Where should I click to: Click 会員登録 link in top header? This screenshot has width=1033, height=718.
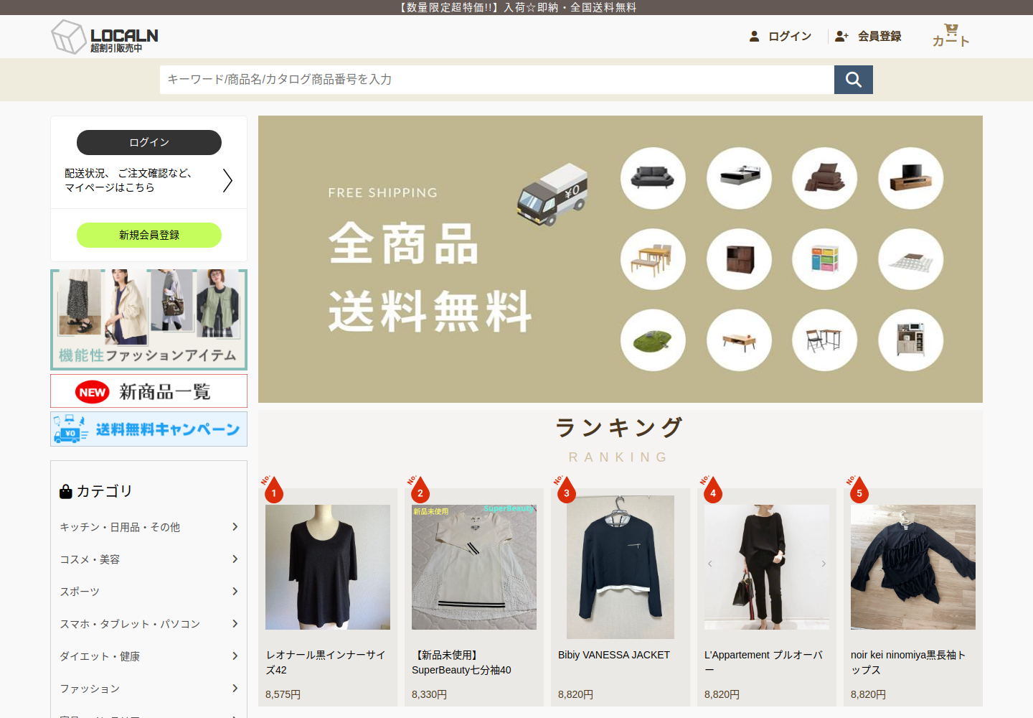(x=879, y=36)
